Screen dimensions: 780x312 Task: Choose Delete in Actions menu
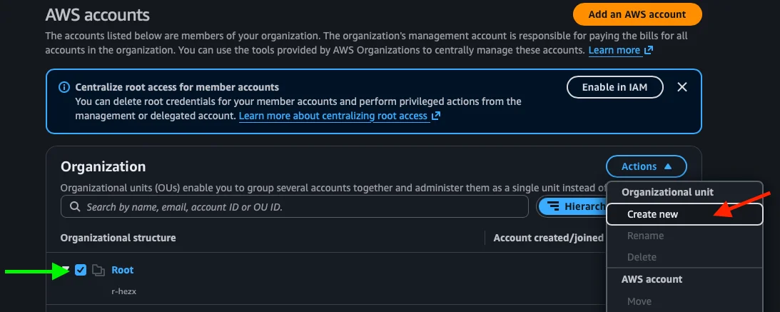click(642, 257)
